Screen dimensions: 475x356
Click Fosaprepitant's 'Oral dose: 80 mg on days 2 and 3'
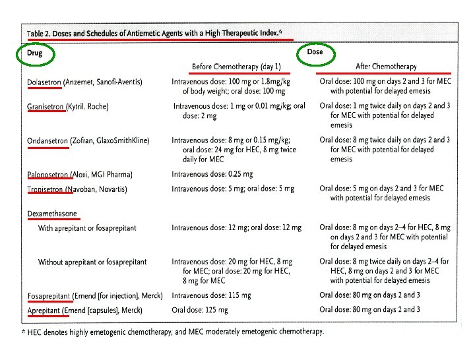[x=369, y=295]
